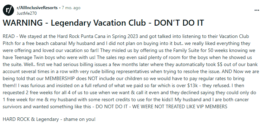This screenshot has width=266, height=130.
Task: Click the phrase 'free beach cabana' in the text
Action: (46, 43)
